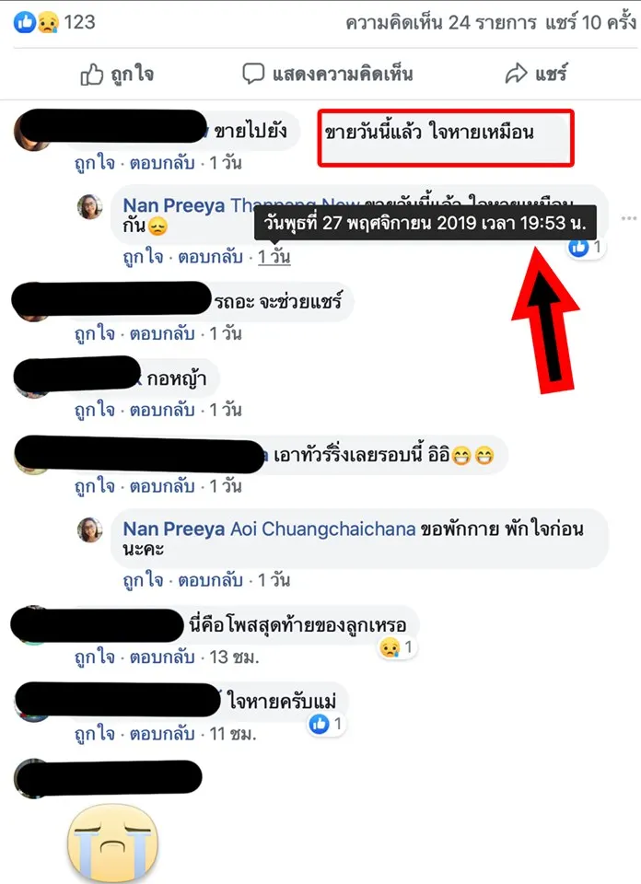Click Nan Preeya's avatar on the Aoi reply
The width and height of the screenshot is (641, 884).
tap(90, 530)
